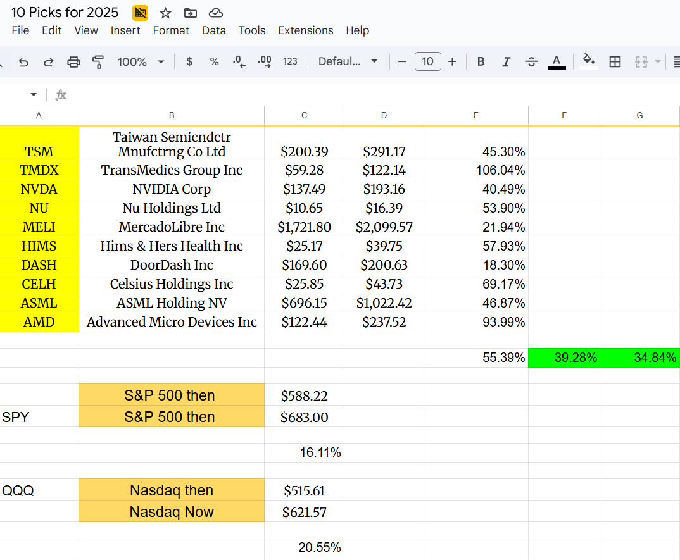Open the fill color bucket
This screenshot has height=560, width=680.
588,61
